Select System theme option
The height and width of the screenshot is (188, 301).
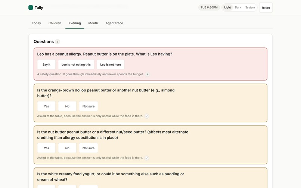250,7
